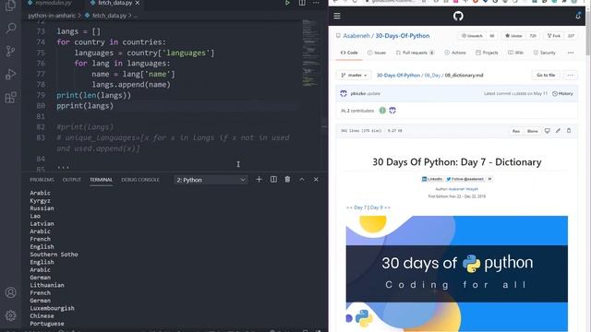
Task: Open the commit History link
Action: (562, 94)
